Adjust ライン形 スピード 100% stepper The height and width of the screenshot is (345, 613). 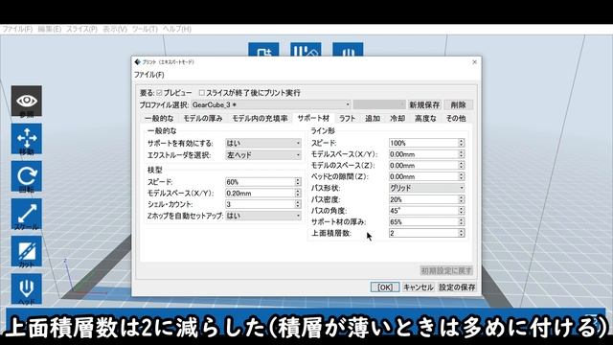click(x=462, y=143)
